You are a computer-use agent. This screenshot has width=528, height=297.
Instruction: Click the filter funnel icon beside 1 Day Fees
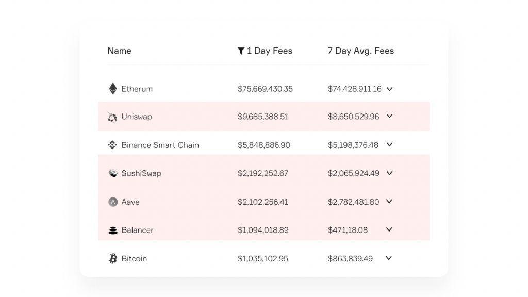241,51
